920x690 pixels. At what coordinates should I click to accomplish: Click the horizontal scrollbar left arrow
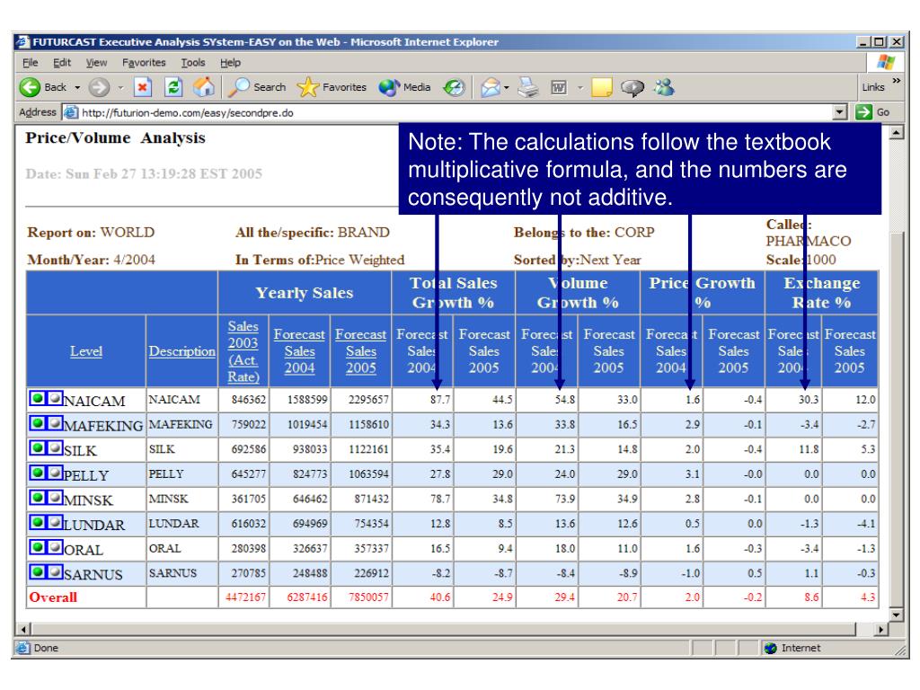point(23,630)
